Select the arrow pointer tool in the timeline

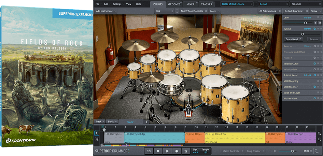pyautogui.click(x=97, y=133)
